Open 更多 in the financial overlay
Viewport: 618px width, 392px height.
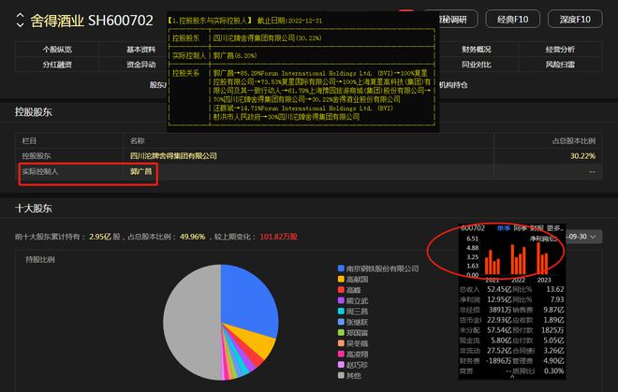click(555, 228)
